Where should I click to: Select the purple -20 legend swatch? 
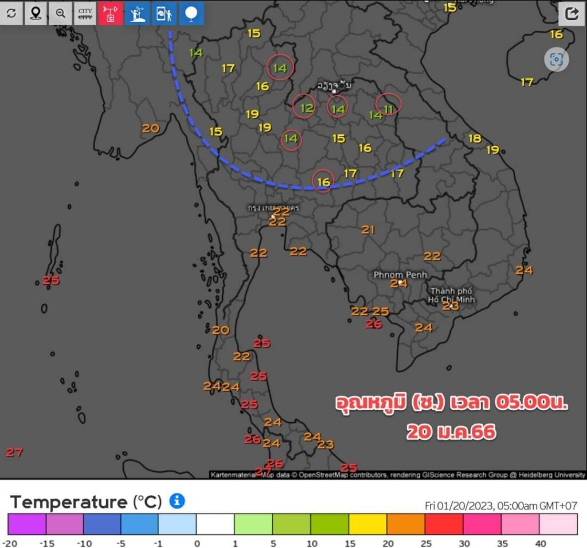(26, 524)
